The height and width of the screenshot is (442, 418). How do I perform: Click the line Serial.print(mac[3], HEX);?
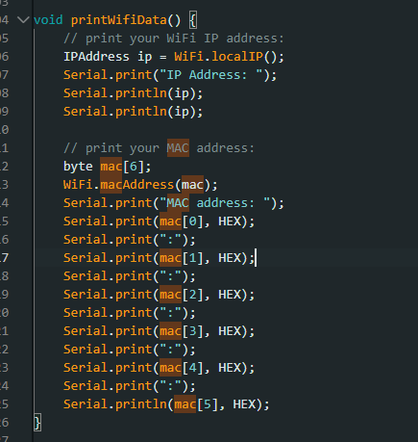[x=159, y=331]
